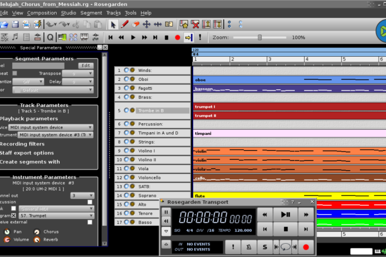This screenshot has height=257, width=386.
Task: Select the red pencil draw tool
Action: click(x=125, y=25)
